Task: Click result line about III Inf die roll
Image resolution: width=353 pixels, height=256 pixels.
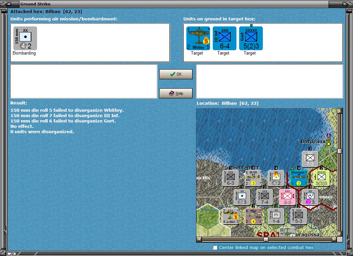Action: click(65, 115)
